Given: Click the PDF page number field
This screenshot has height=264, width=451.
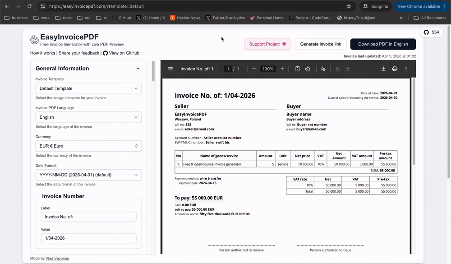Looking at the screenshot, I should coord(228,69).
